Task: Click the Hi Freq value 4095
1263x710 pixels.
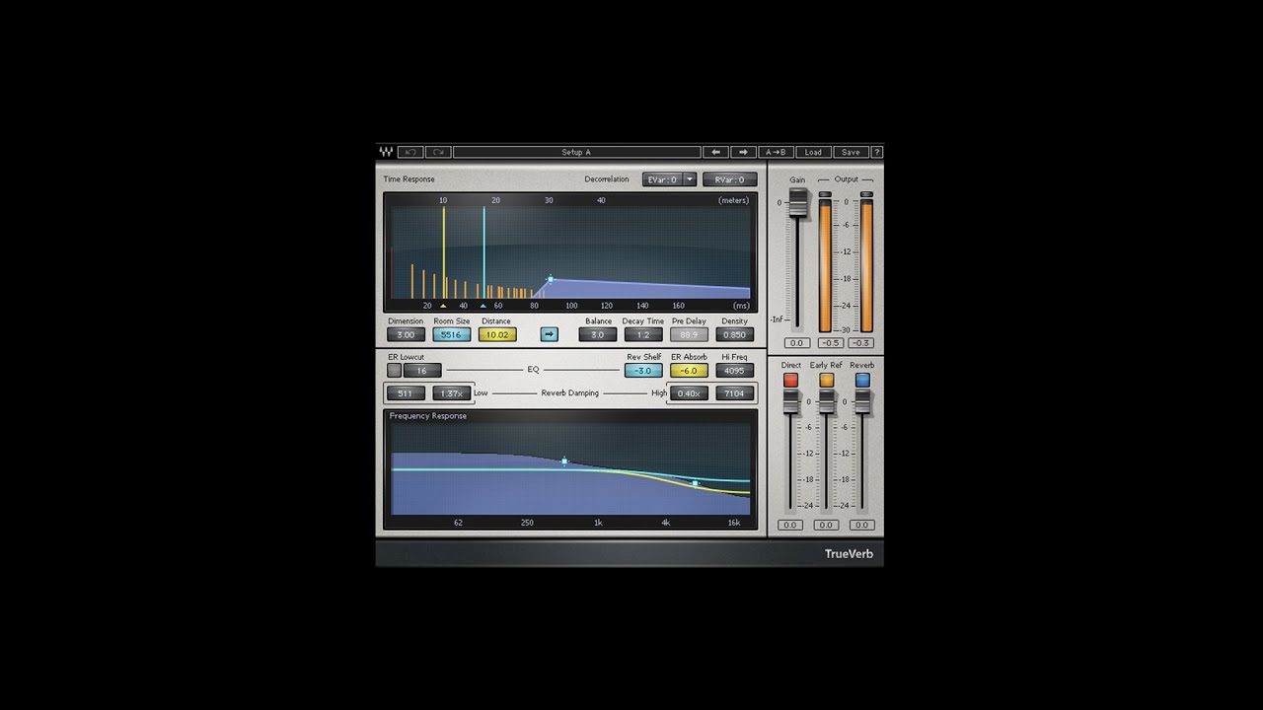Action: point(734,371)
